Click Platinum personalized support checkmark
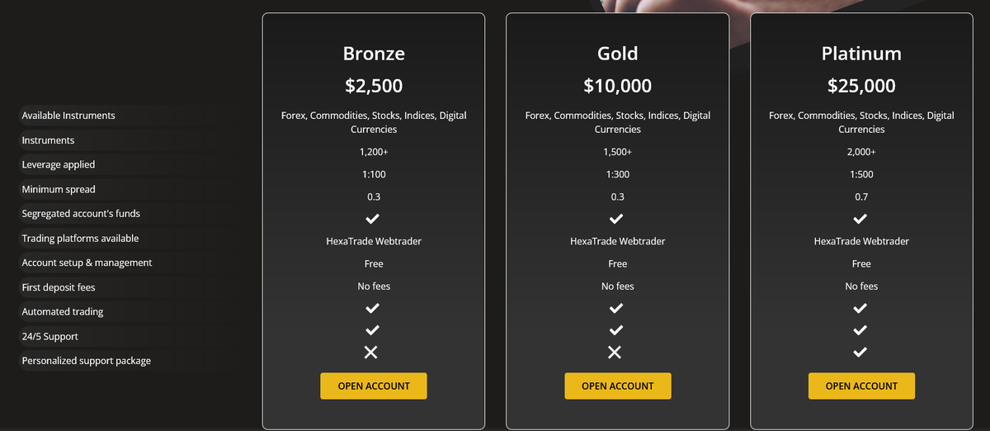 point(860,353)
